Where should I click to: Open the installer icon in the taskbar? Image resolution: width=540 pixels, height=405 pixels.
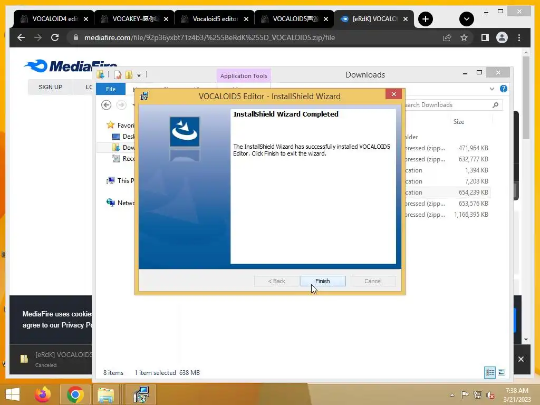(x=141, y=394)
